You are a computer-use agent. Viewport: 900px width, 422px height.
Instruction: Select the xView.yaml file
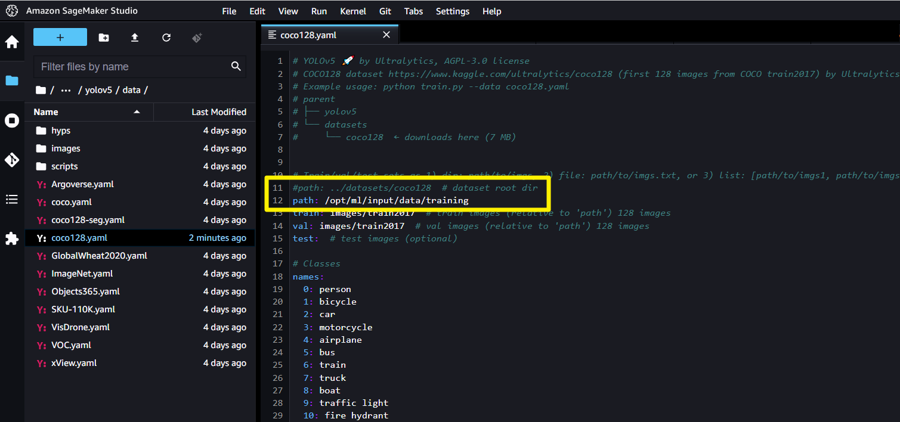(140, 363)
